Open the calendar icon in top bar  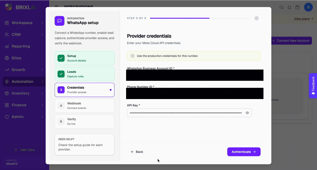click(297, 7)
